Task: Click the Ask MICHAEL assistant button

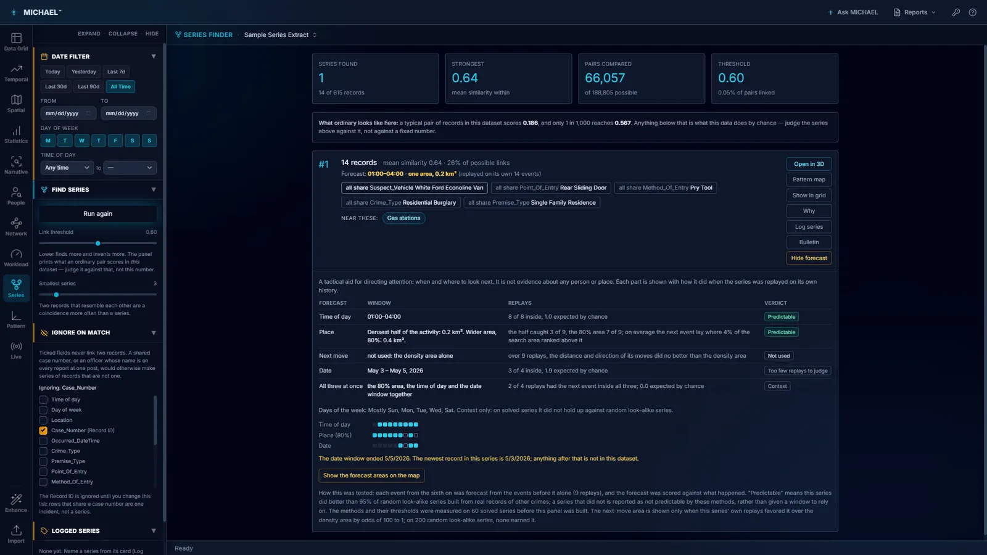Action: 853,12
